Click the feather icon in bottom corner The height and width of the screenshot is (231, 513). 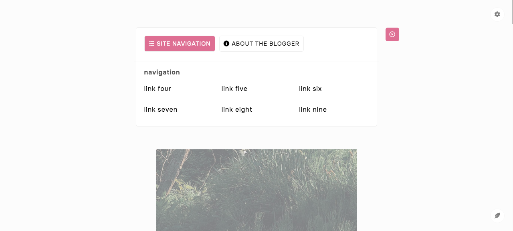point(497,215)
